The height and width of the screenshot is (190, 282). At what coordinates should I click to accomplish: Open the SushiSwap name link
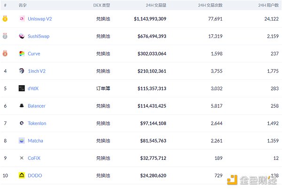tap(38, 36)
